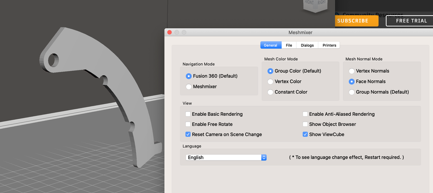Enable Basic Rendering checkbox
Screen dimensions: 433x193
click(188, 114)
